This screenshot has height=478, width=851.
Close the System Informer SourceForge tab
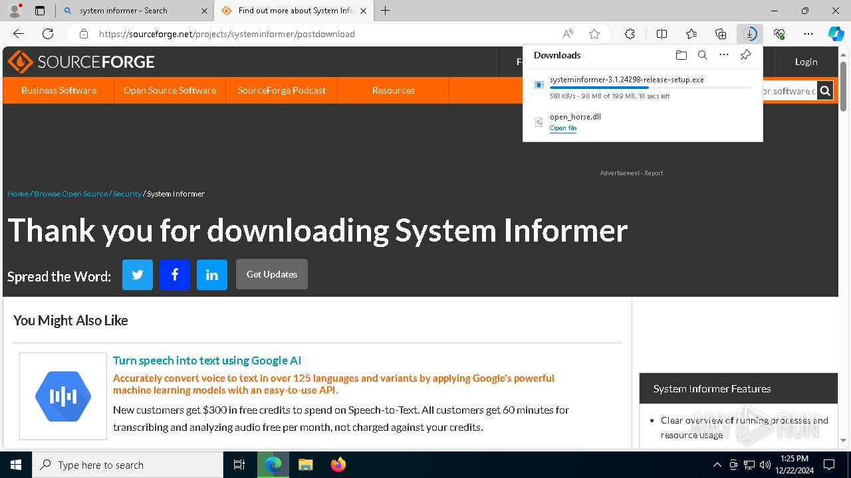point(363,11)
